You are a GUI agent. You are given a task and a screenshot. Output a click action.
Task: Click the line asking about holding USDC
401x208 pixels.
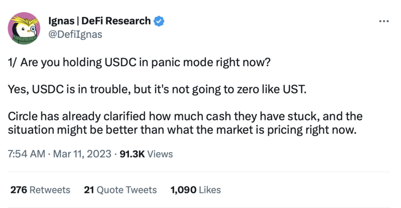coord(139,63)
